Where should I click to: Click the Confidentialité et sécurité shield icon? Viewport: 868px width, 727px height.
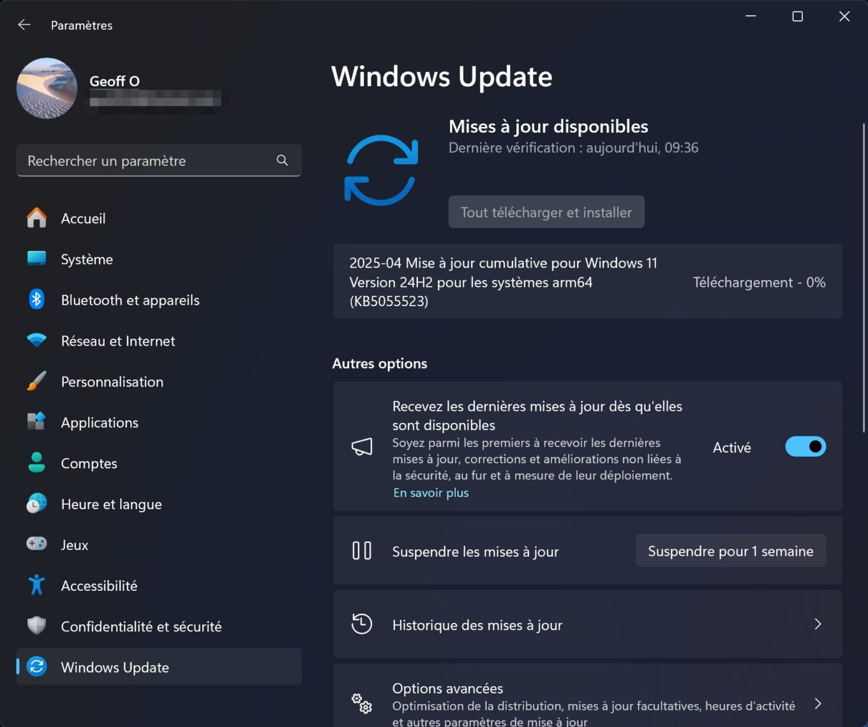click(x=36, y=625)
